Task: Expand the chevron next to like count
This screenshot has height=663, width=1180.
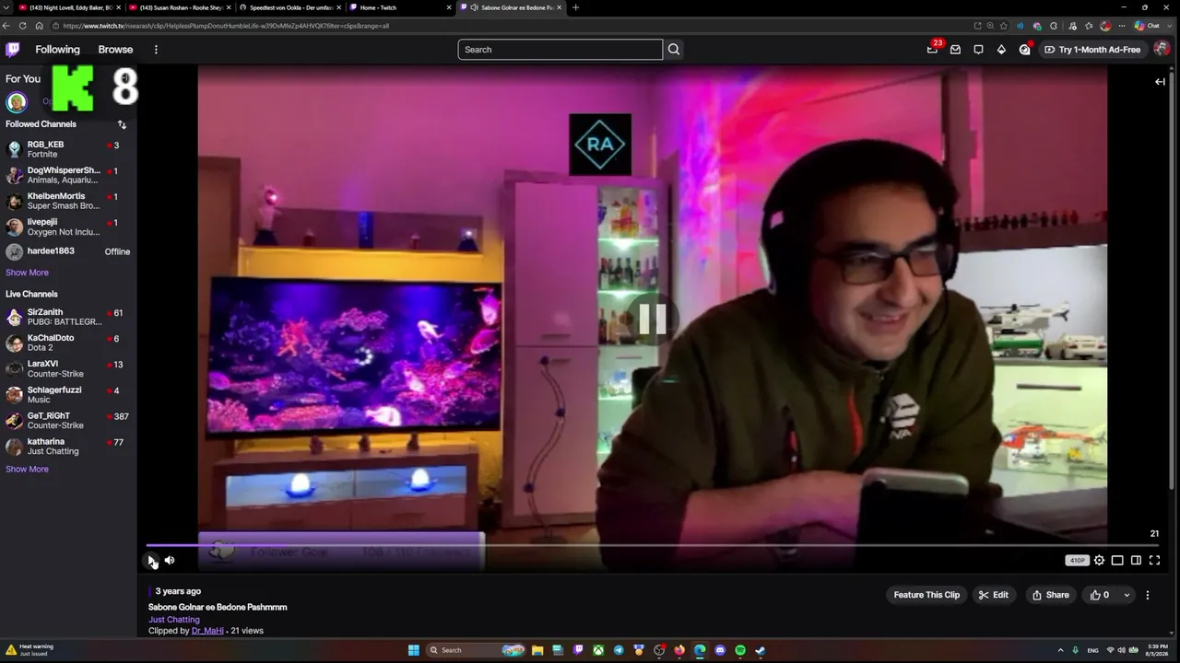Action: pyautogui.click(x=1127, y=595)
